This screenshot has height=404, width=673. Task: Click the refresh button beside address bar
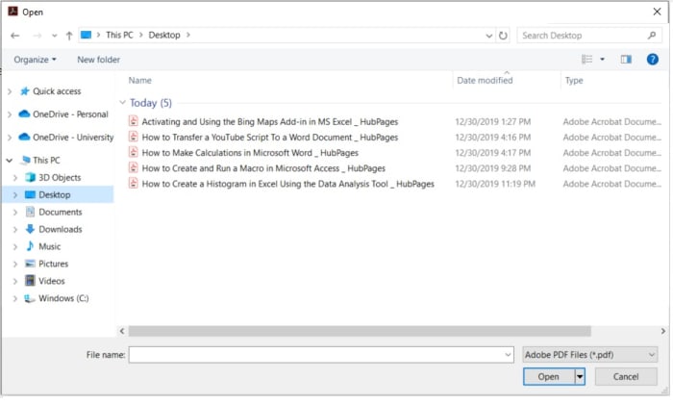click(503, 36)
